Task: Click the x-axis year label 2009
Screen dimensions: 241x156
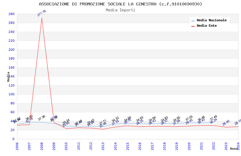Action: point(54,146)
